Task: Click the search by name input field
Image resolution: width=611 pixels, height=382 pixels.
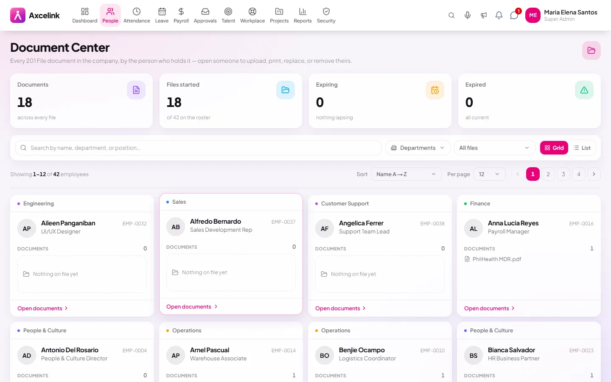Action: coord(198,148)
